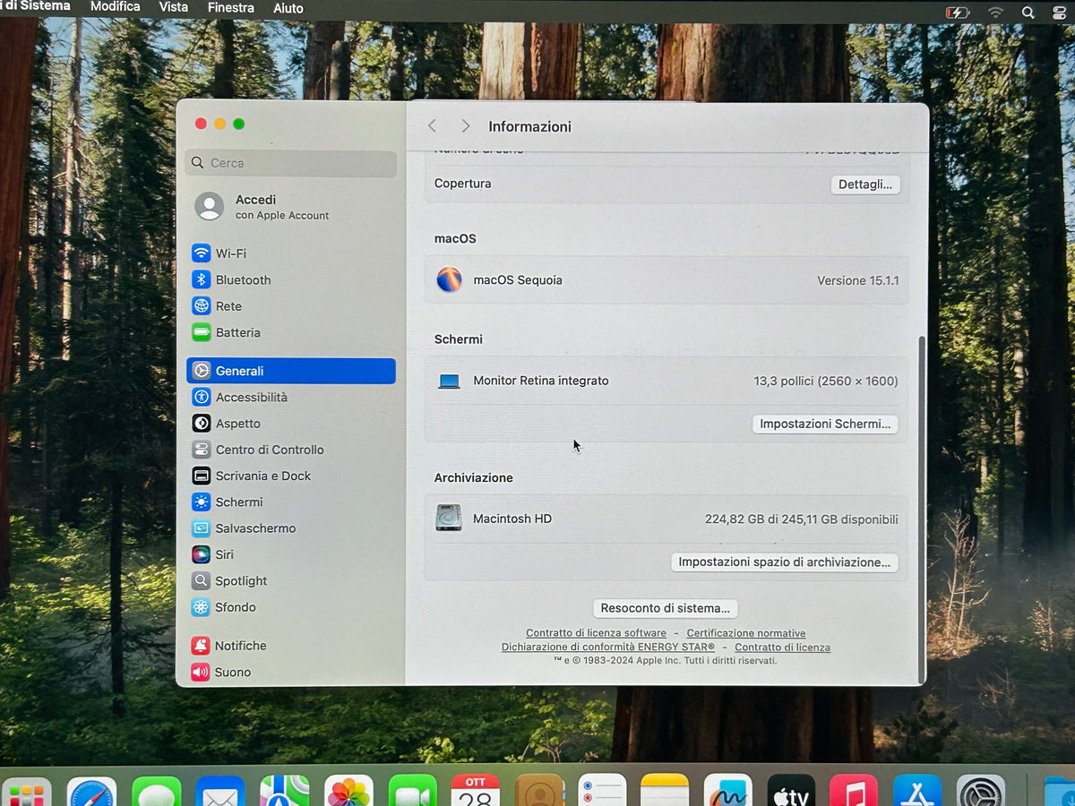Click the Macintosh HD disk icon

click(x=449, y=518)
